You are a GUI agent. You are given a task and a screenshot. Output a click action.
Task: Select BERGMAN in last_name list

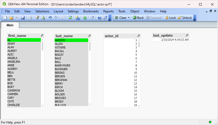(71, 80)
